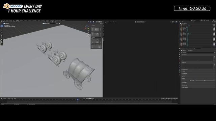Viewport: 216px width, 121px height.
Task: Select the Transform tool in the viewport toolbar
Action: click(2, 37)
